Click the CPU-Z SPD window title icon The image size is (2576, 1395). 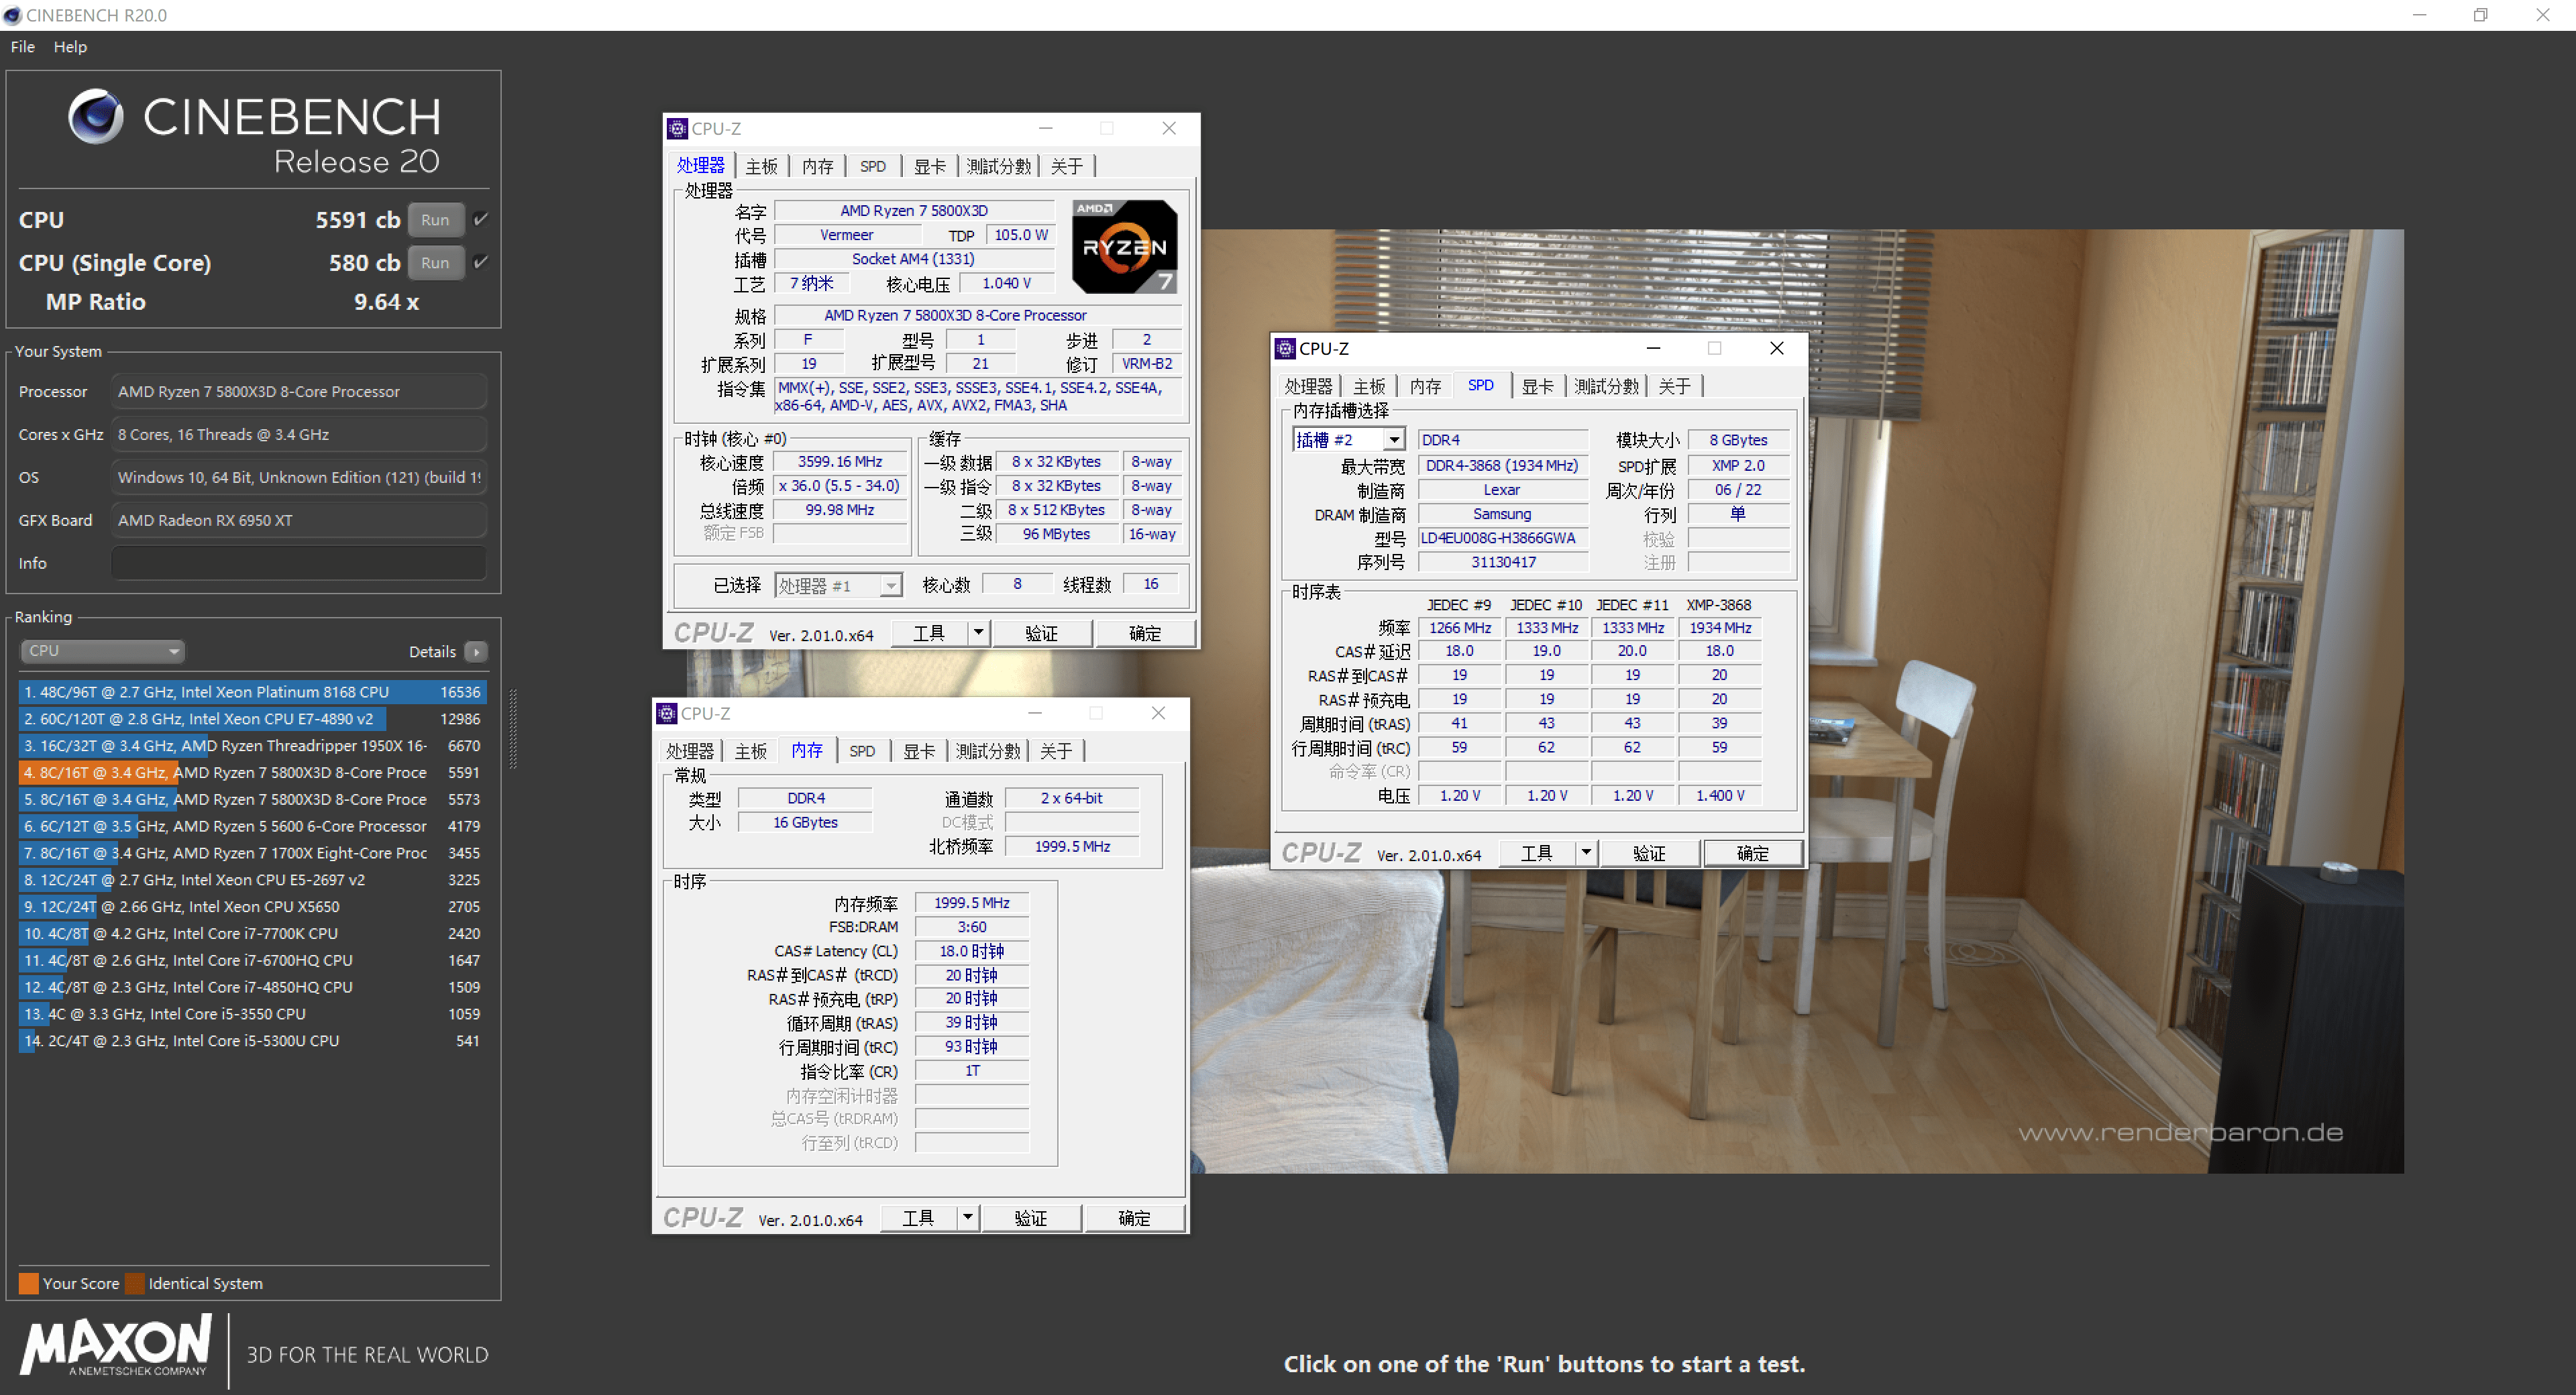[1285, 348]
